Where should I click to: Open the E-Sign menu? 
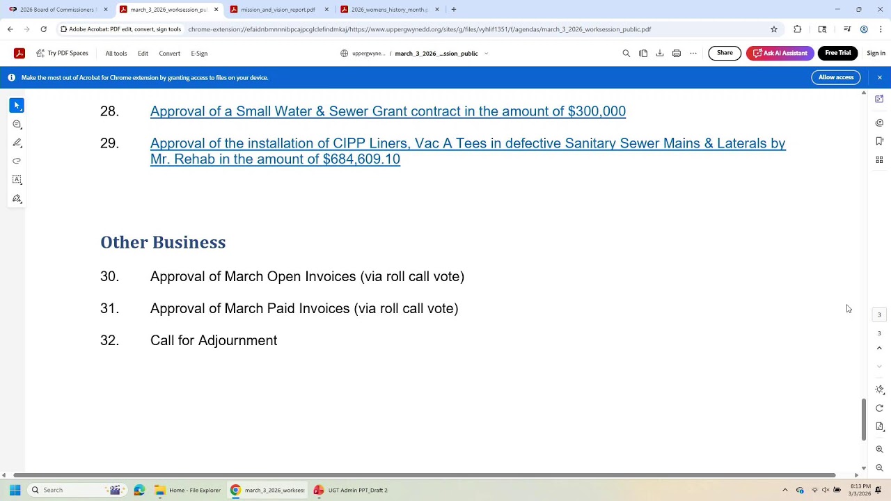[199, 54]
